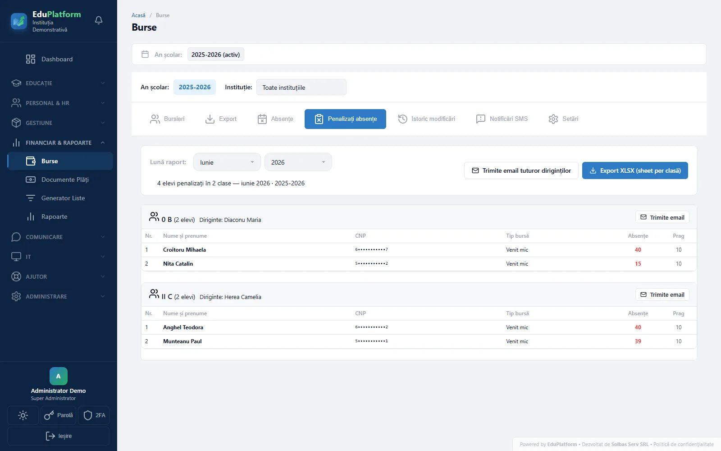
Task: Open Documente Plăți page
Action: click(60, 179)
